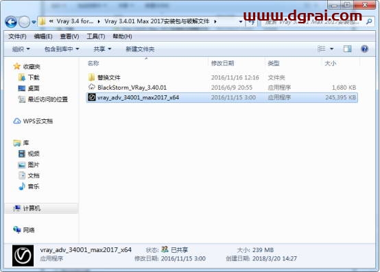Click date 2016/11/16 12:16
Screen dimensions: 380x272
235,77
